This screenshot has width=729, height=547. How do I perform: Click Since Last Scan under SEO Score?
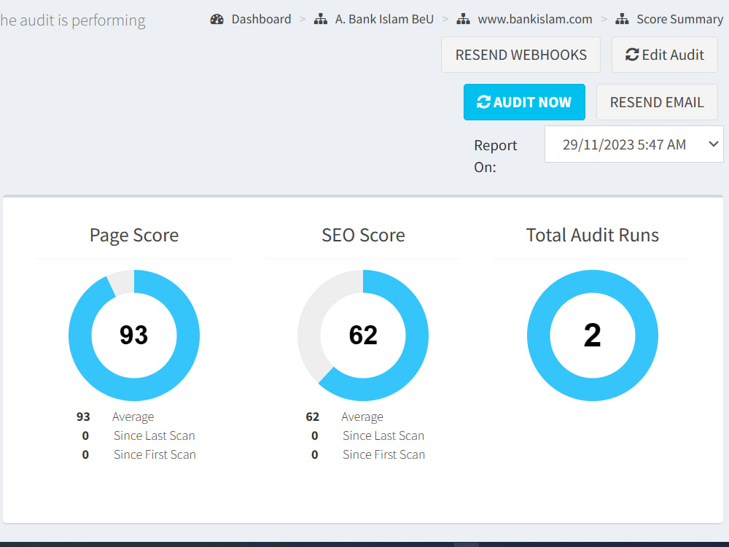[383, 436]
